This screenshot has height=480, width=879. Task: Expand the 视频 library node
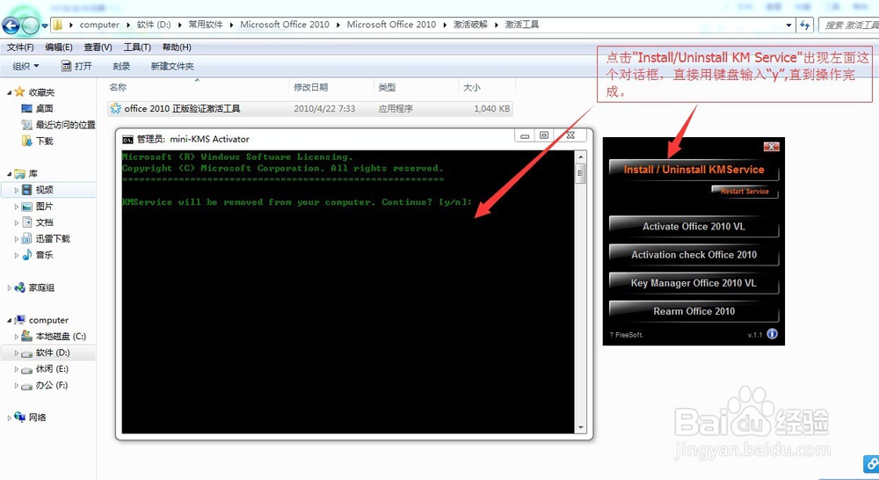pyautogui.click(x=16, y=190)
